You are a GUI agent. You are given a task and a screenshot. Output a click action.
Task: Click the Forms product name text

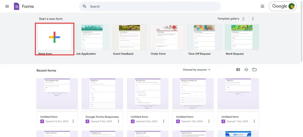(x=28, y=7)
